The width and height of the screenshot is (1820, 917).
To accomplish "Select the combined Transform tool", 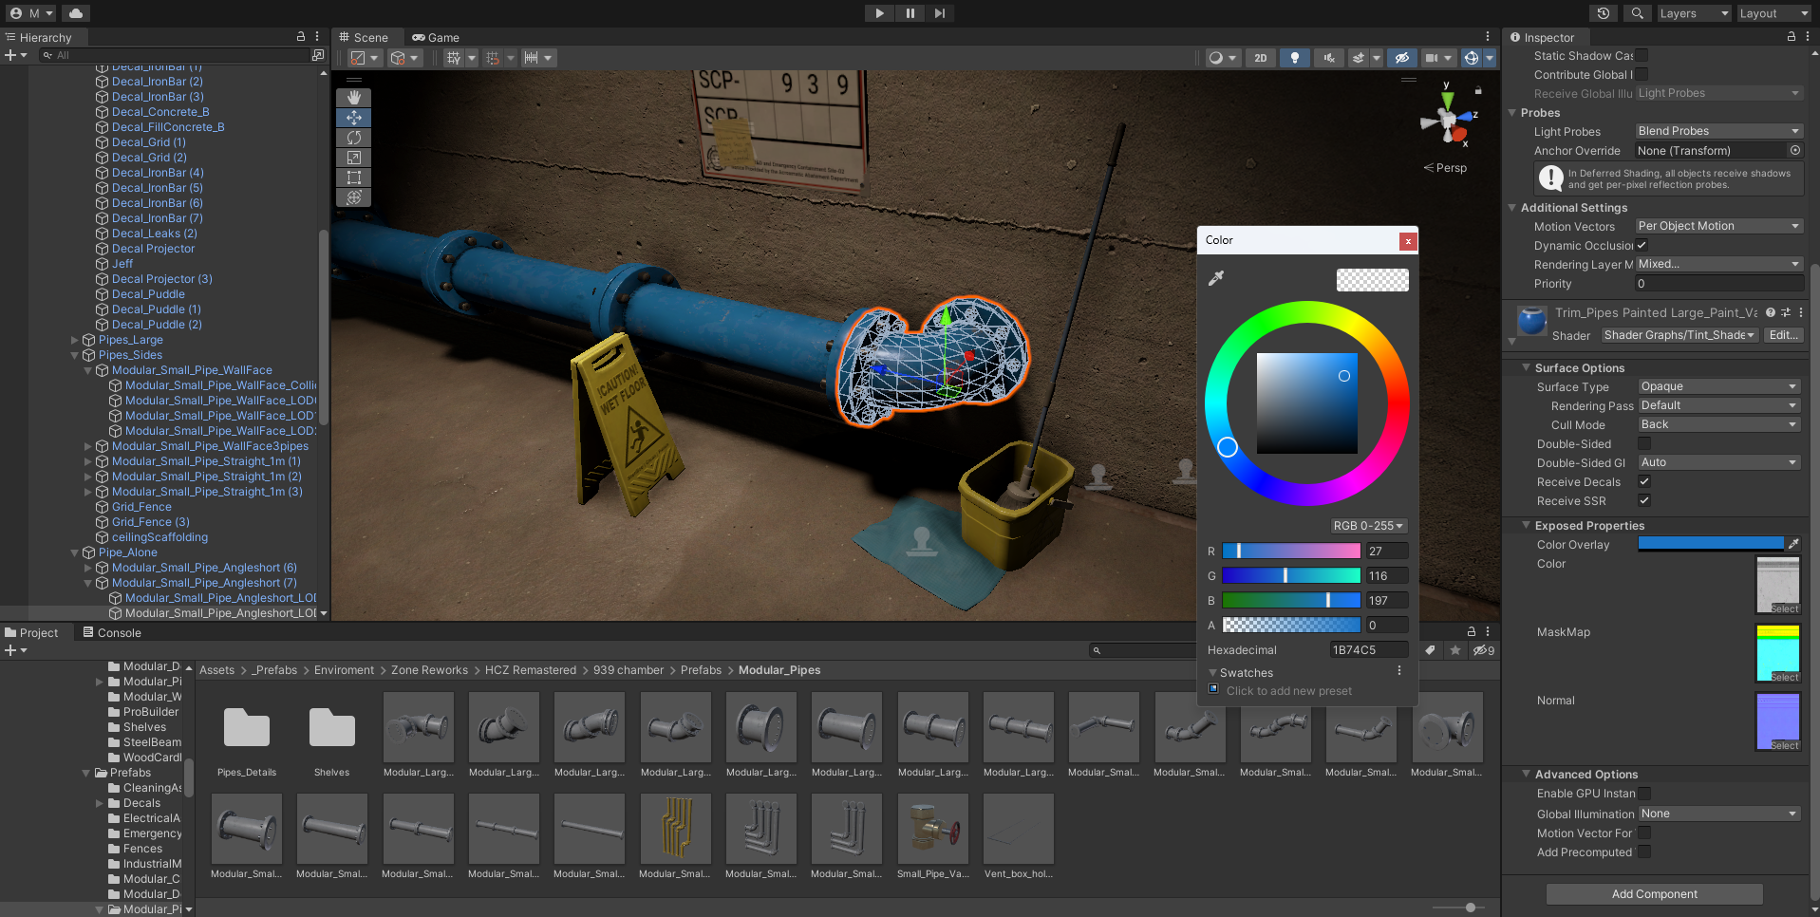I will tap(353, 197).
